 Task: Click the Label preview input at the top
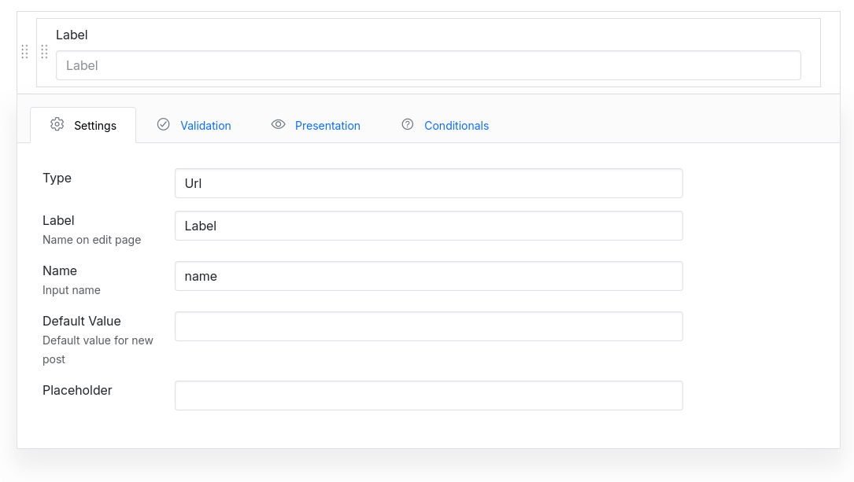click(428, 65)
